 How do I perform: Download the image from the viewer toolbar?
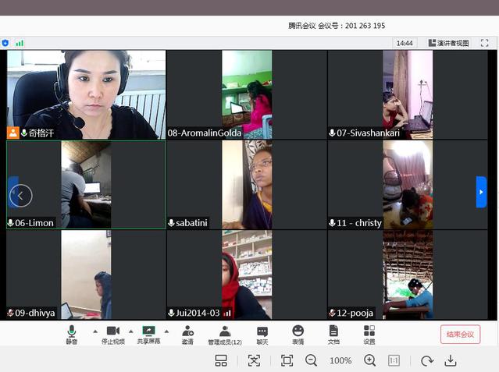click(x=451, y=360)
